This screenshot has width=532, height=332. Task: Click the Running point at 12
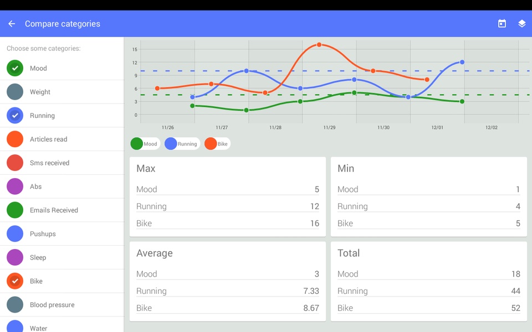[462, 63]
